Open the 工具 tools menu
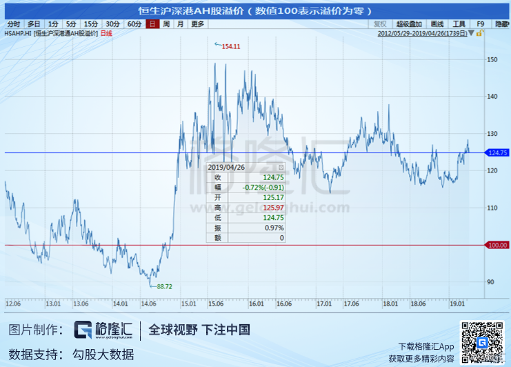The height and width of the screenshot is (367, 511). (x=459, y=24)
